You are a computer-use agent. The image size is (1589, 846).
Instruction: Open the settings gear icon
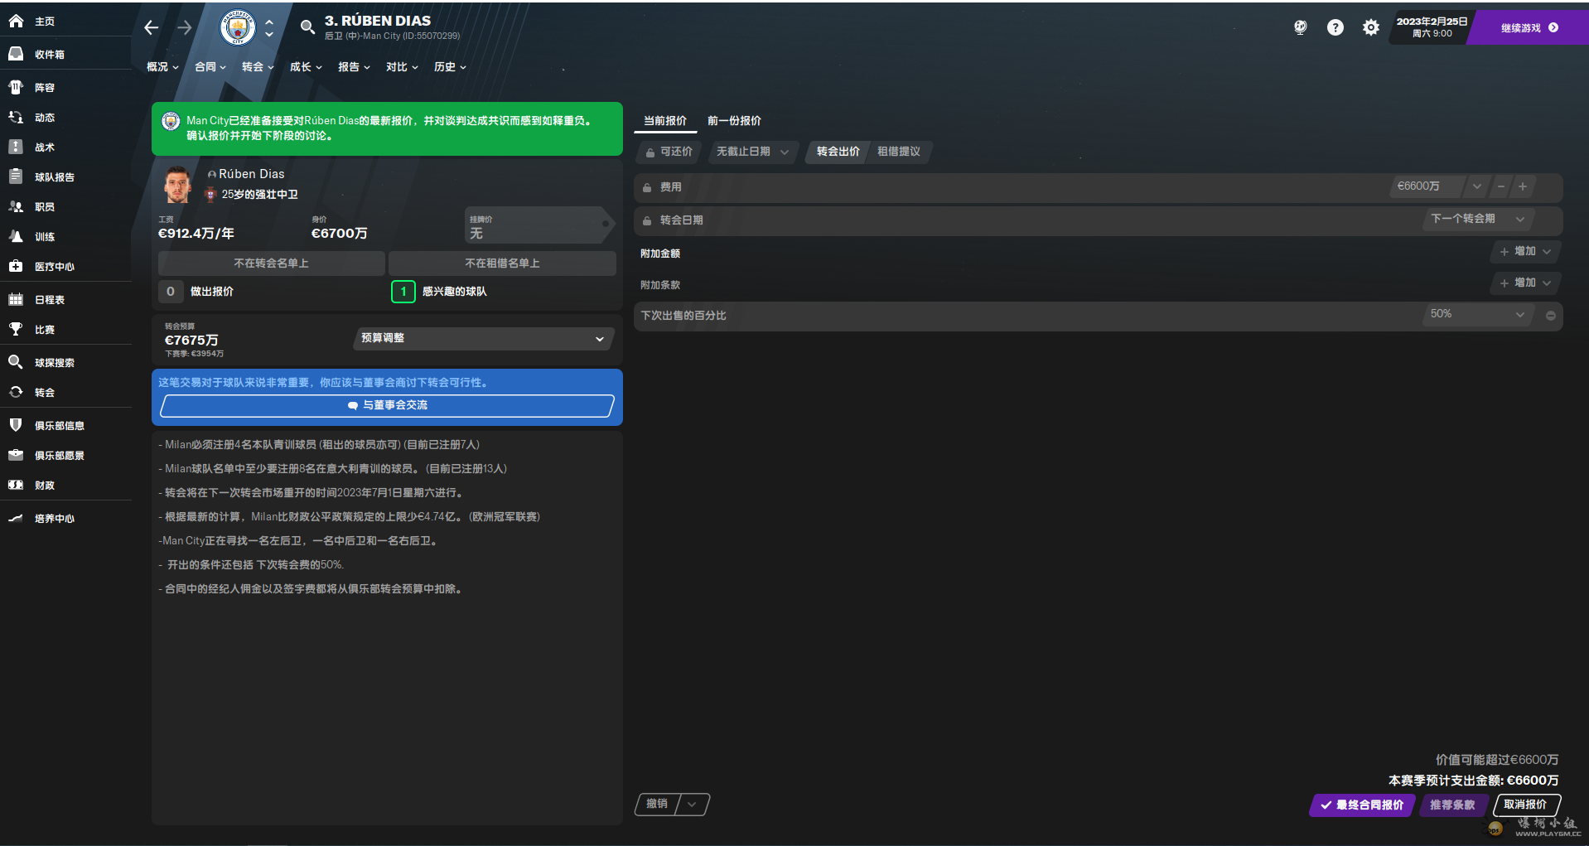point(1370,27)
